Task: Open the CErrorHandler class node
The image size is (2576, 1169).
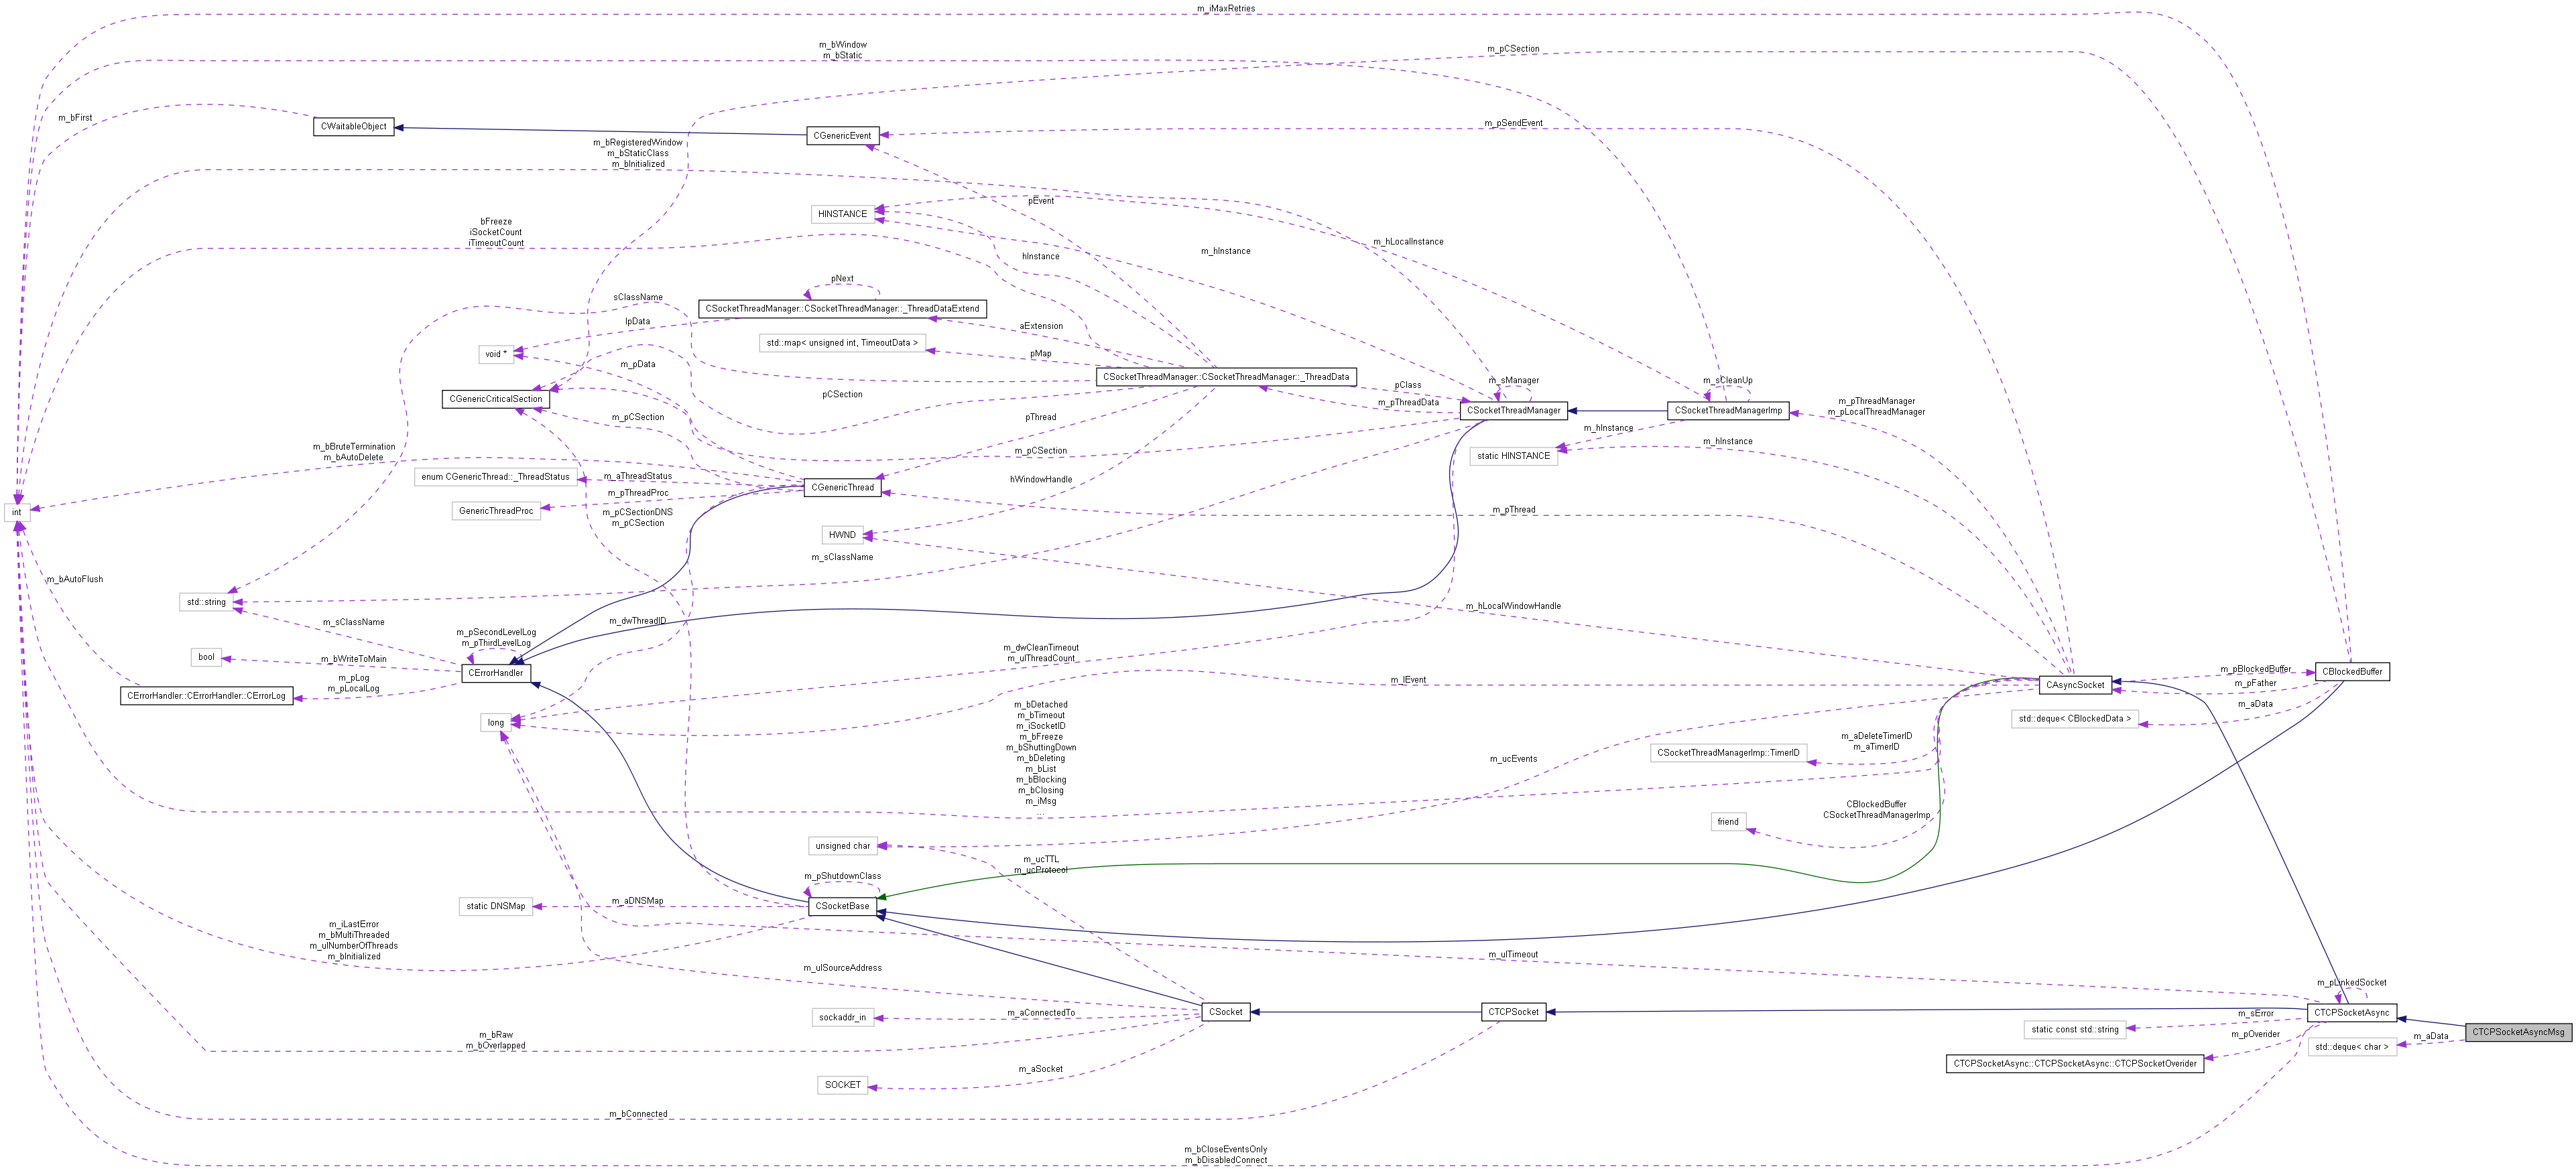Action: click(495, 673)
